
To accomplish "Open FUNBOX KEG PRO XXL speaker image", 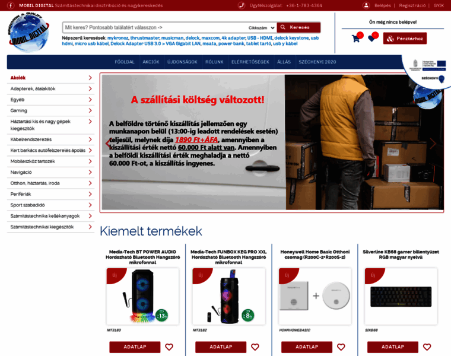I will (x=228, y=296).
